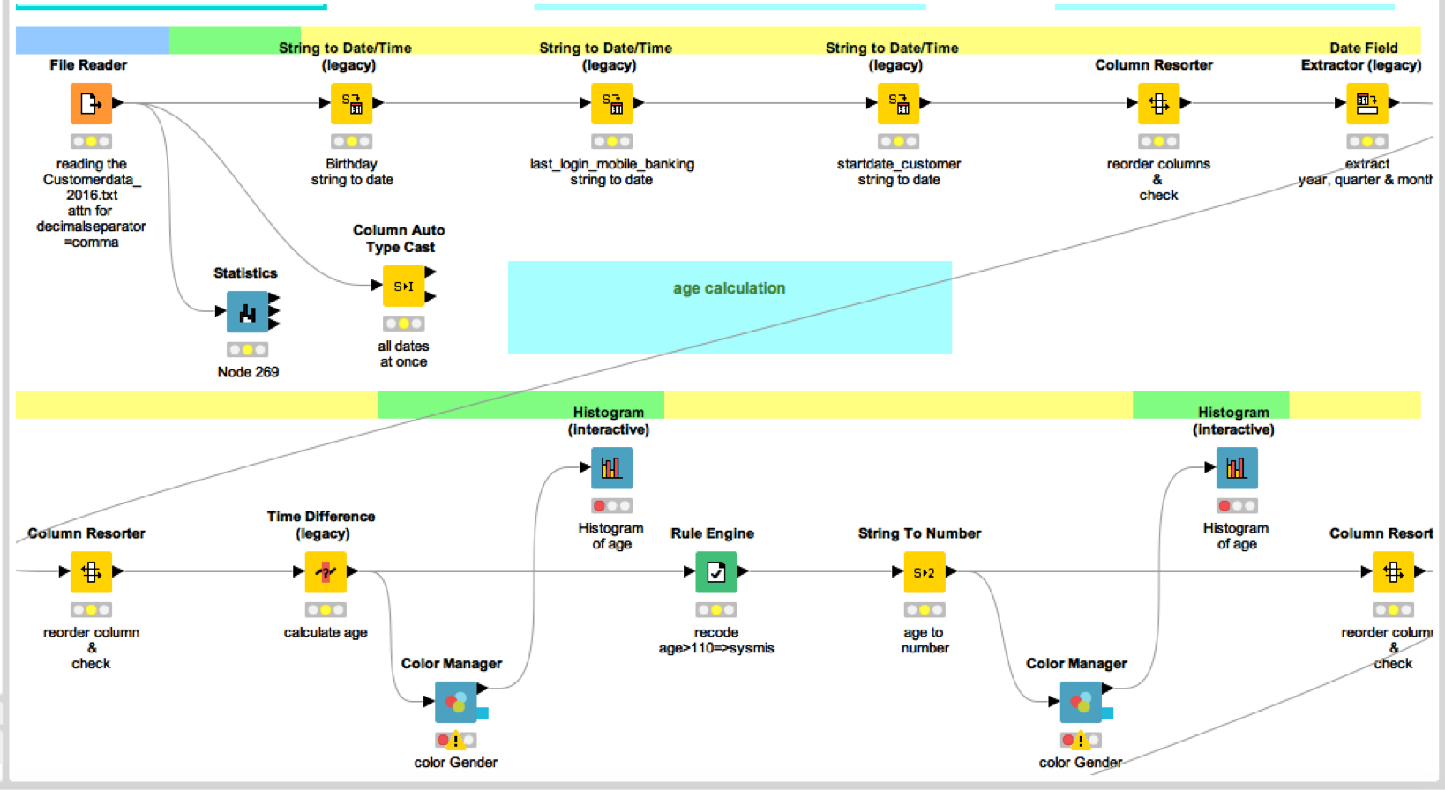Click the "Node 269" label under Statistics
1445x790 pixels.
(248, 372)
